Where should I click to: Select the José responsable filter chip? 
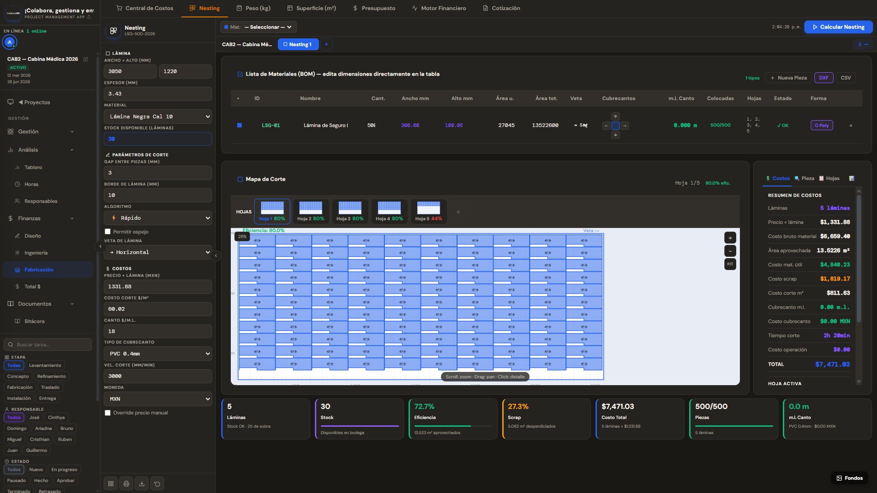(x=34, y=418)
